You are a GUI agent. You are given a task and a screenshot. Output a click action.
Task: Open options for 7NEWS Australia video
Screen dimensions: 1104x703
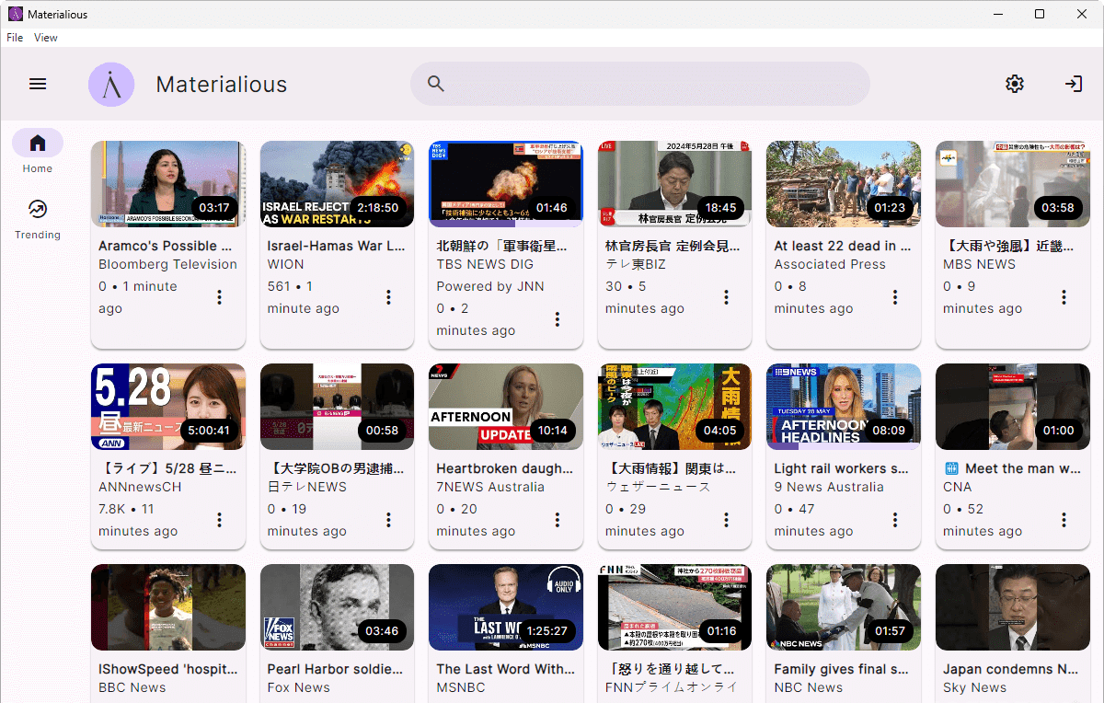point(558,520)
